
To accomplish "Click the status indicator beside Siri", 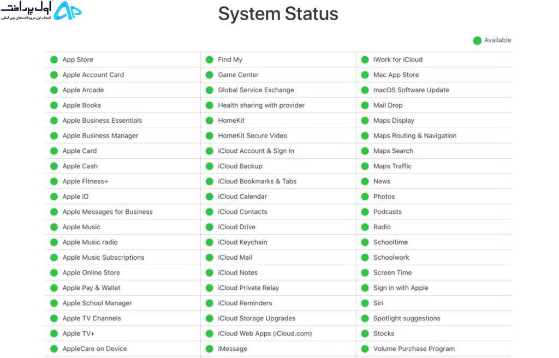I will (x=365, y=303).
